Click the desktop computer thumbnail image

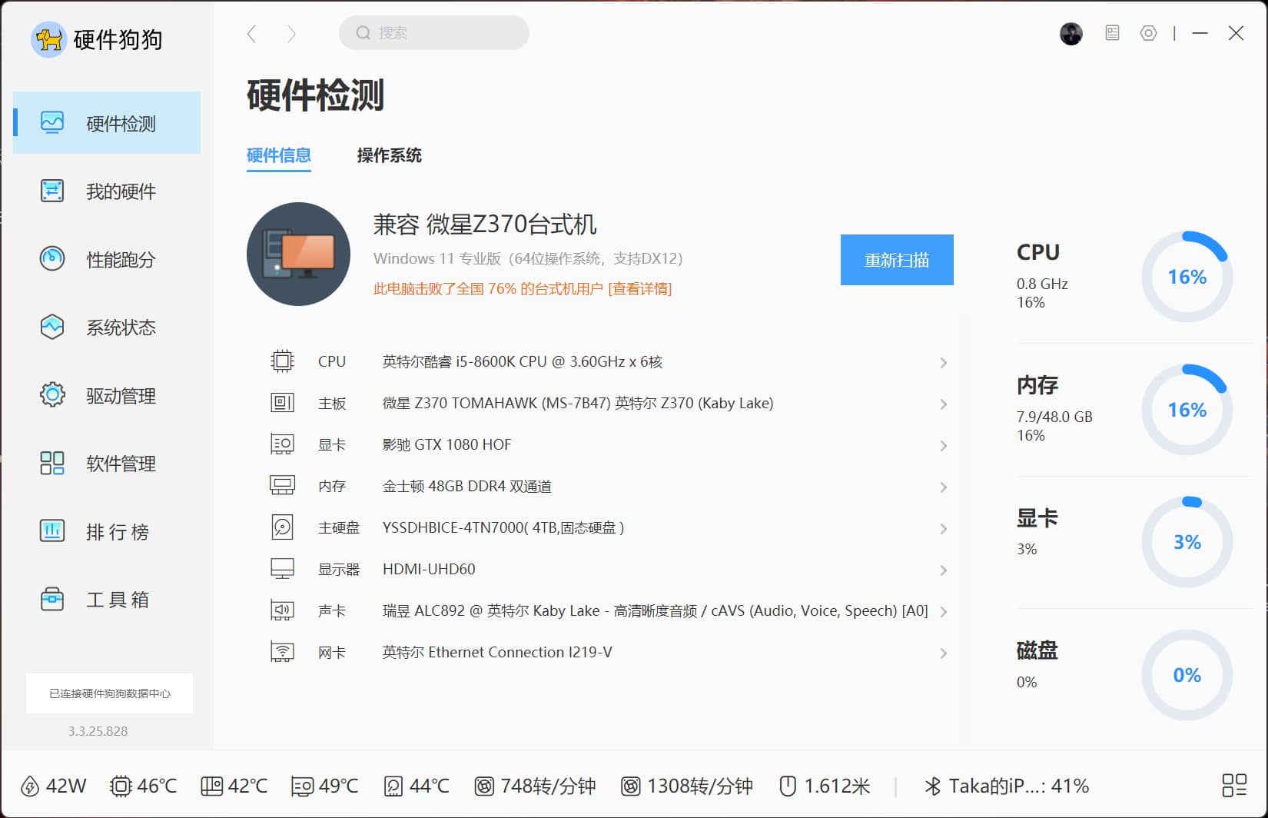click(x=298, y=254)
